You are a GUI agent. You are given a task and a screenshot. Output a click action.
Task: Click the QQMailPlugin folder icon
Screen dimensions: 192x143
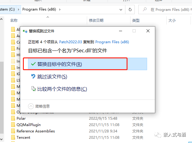(13, 125)
